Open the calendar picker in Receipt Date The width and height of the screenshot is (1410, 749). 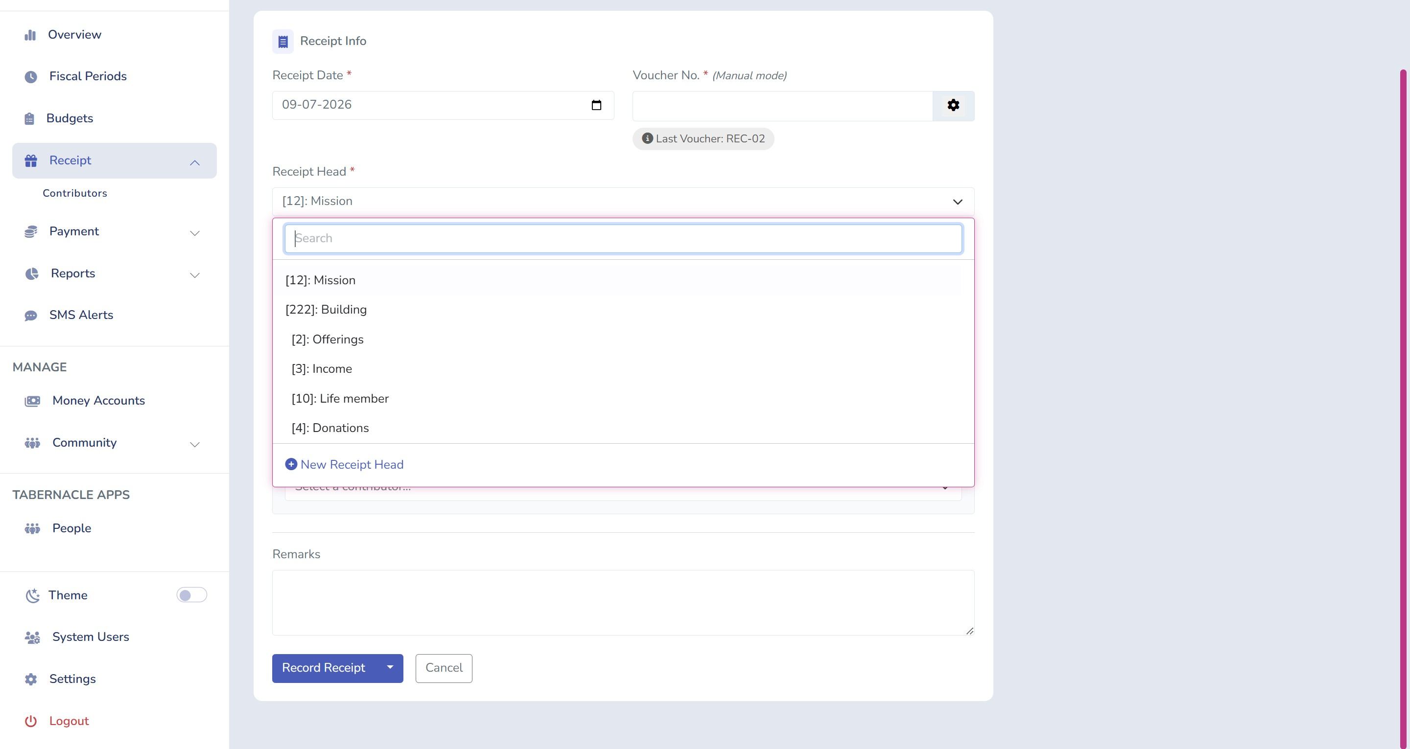pyautogui.click(x=596, y=105)
